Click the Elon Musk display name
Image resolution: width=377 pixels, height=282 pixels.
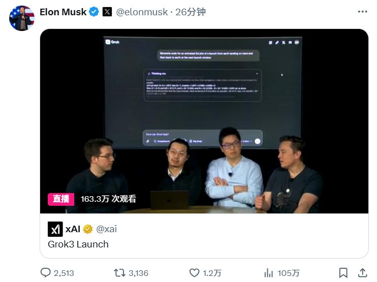point(63,12)
